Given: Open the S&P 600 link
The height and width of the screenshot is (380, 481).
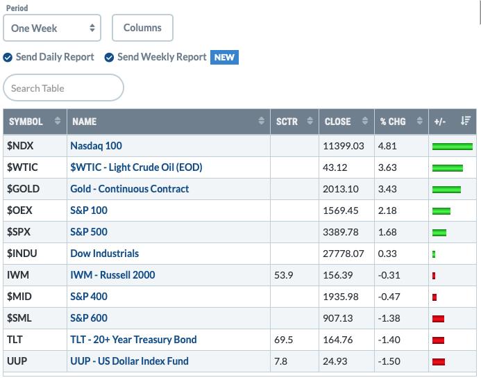Looking at the screenshot, I should (x=89, y=318).
